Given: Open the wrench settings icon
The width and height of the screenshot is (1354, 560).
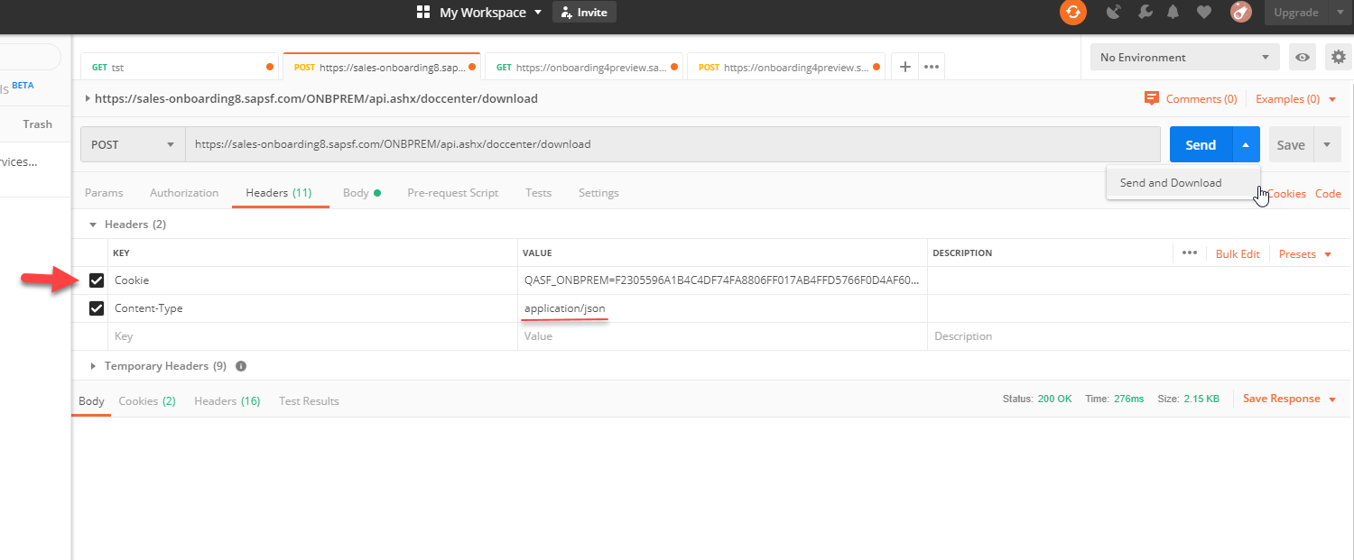Looking at the screenshot, I should [x=1145, y=13].
